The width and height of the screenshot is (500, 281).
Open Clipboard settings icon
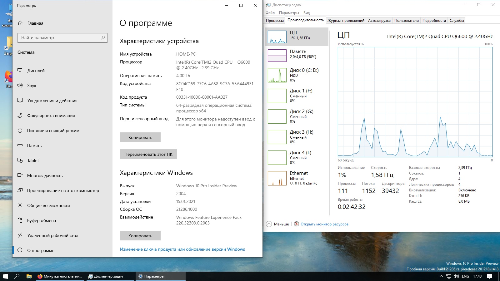click(20, 220)
